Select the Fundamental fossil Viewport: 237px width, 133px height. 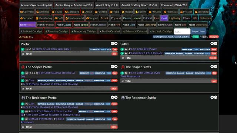click(x=74, y=18)
